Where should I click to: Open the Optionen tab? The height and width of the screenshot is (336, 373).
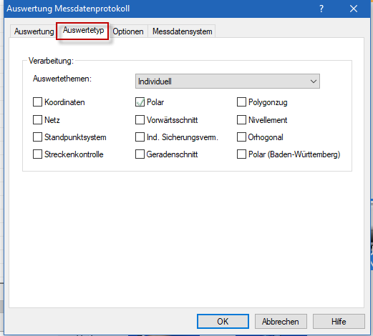click(x=128, y=31)
